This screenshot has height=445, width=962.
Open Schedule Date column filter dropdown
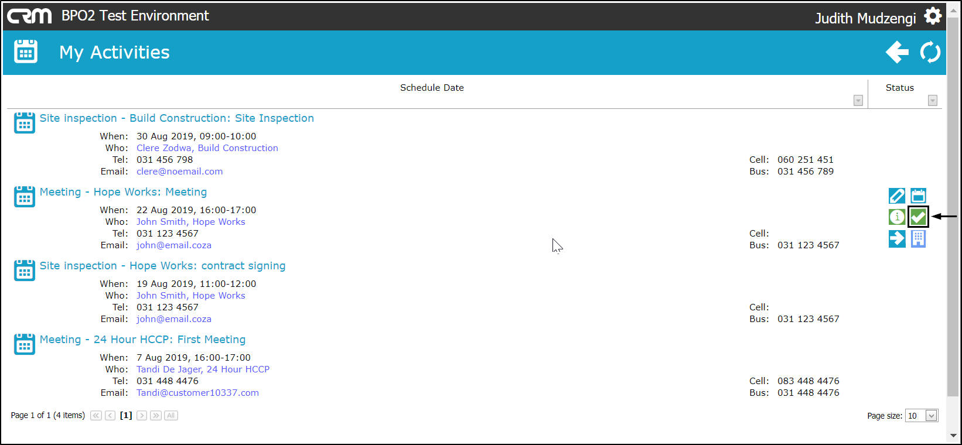click(858, 101)
